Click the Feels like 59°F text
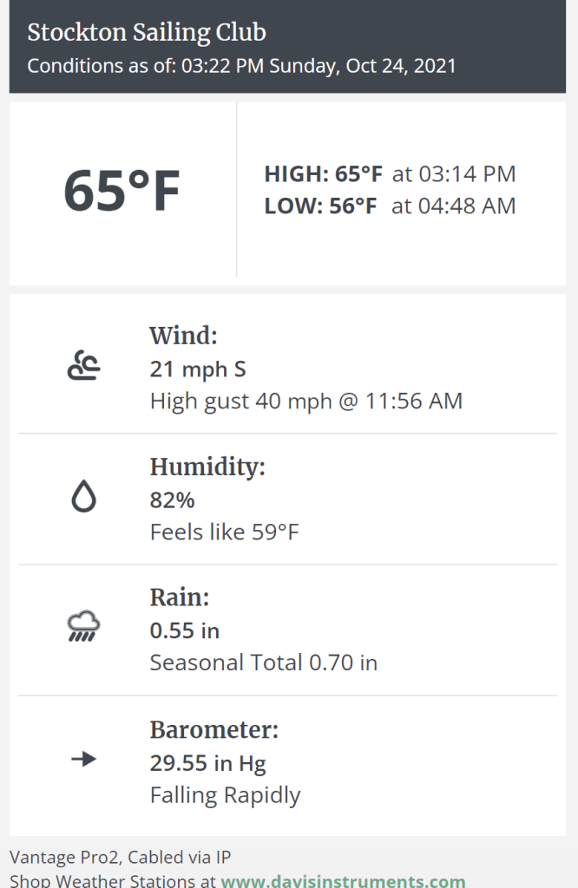This screenshot has width=578, height=888. pos(224,532)
